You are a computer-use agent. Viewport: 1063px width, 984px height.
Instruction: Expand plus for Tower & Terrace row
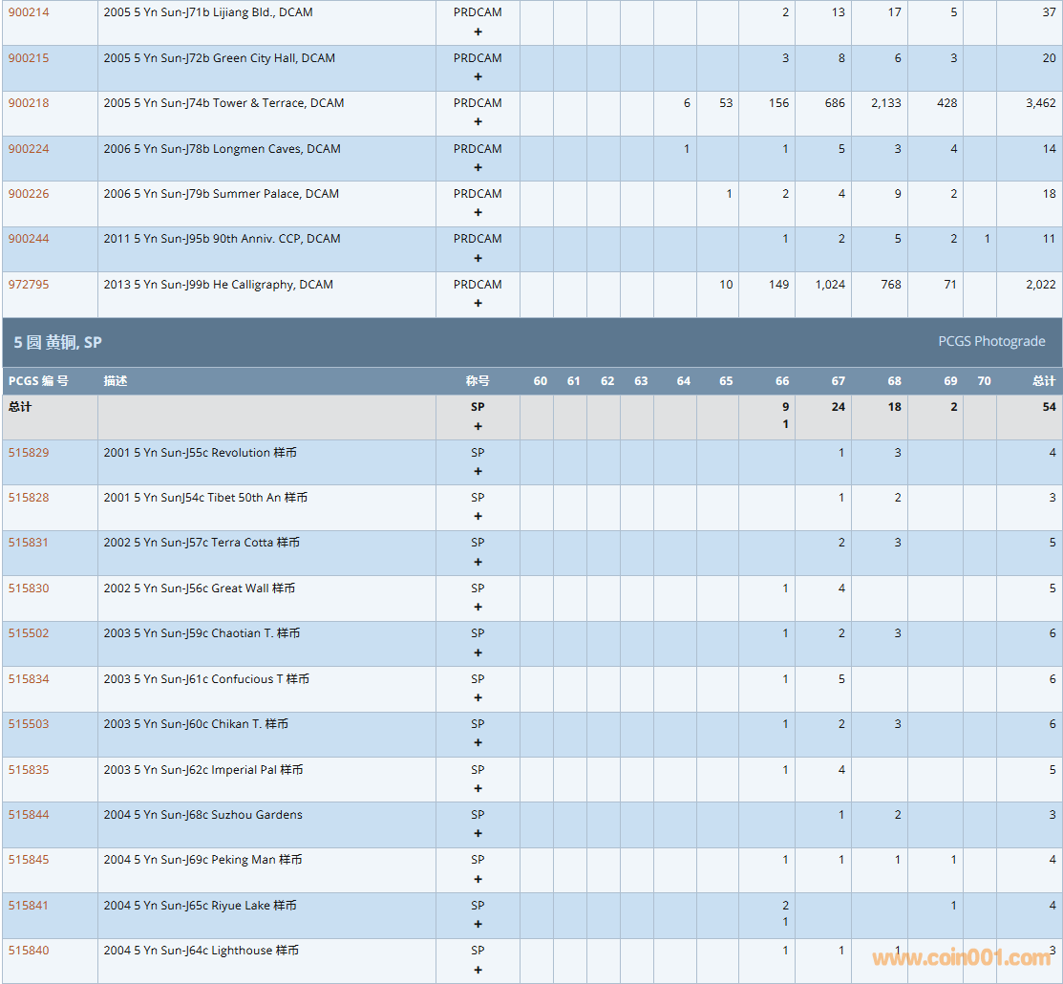point(478,121)
